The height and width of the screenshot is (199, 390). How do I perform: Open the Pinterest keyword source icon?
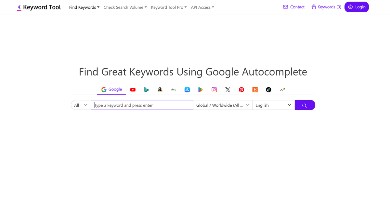coord(241,90)
